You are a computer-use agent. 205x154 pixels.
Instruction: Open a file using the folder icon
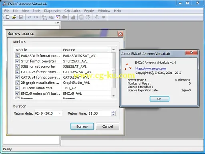pyautogui.click(x=14, y=17)
